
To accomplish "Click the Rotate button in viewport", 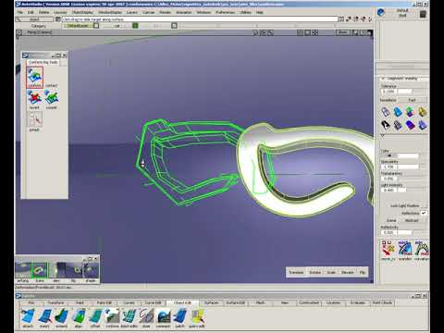I will [x=315, y=272].
